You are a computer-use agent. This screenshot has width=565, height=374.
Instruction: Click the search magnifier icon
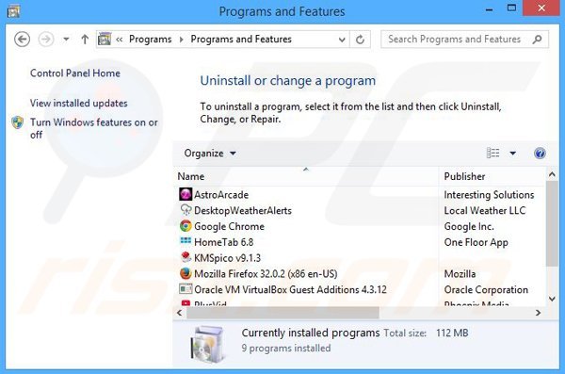click(x=538, y=39)
